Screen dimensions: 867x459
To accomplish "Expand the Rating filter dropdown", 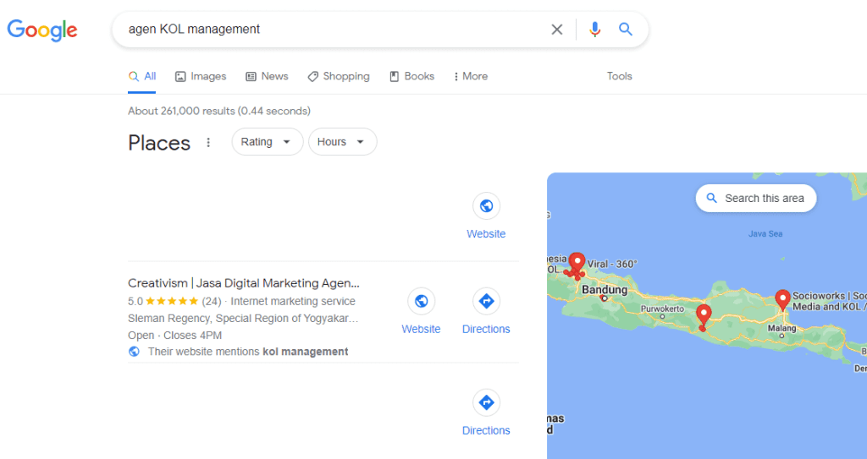I will 268,142.
